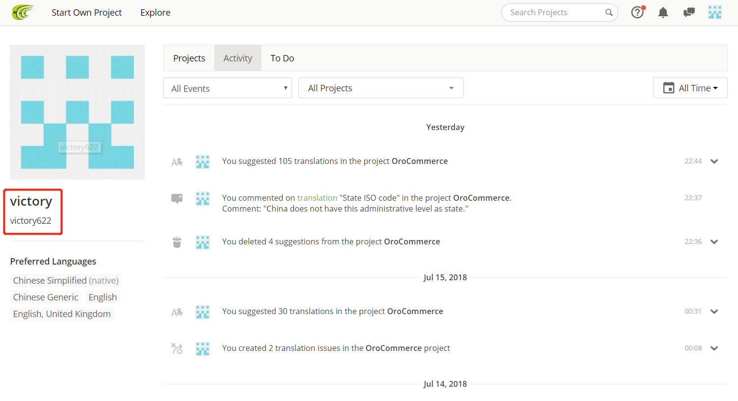This screenshot has height=401, width=738.
Task: Open Explore in top menu
Action: [156, 12]
